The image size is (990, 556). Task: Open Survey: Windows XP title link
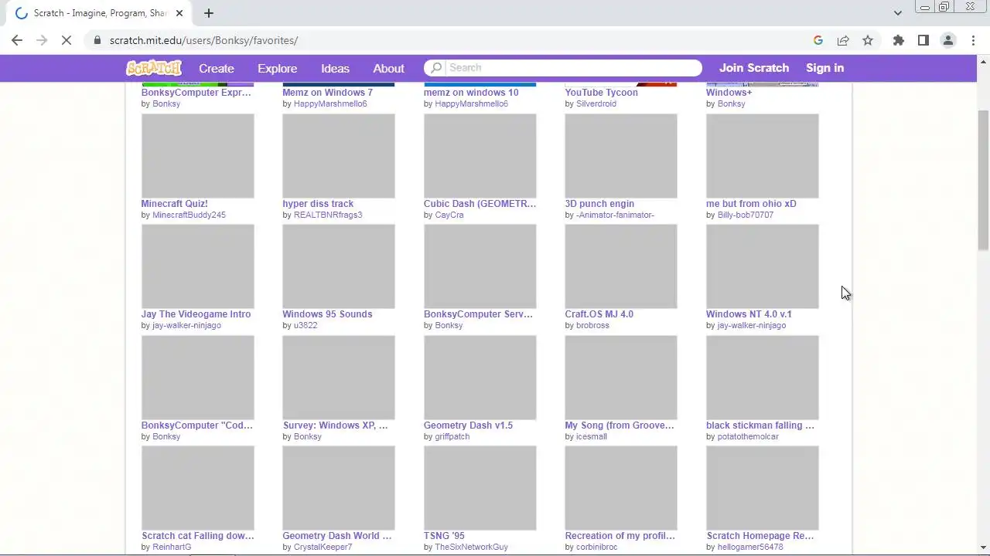pyautogui.click(x=335, y=425)
